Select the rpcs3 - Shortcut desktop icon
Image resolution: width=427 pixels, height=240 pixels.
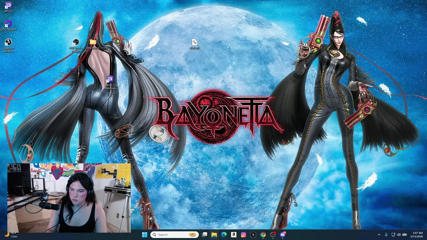[110, 83]
